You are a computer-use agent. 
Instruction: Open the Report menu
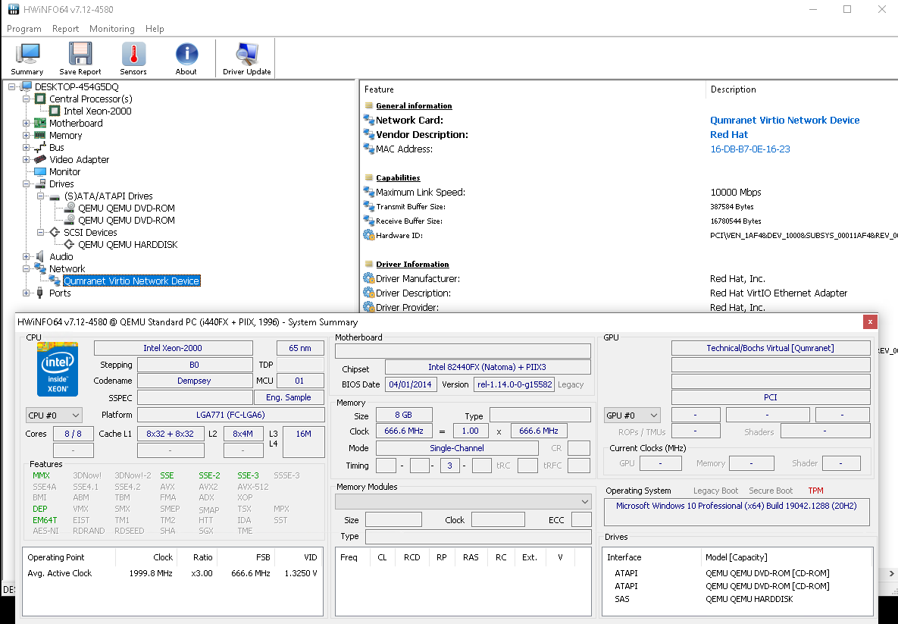tap(65, 29)
